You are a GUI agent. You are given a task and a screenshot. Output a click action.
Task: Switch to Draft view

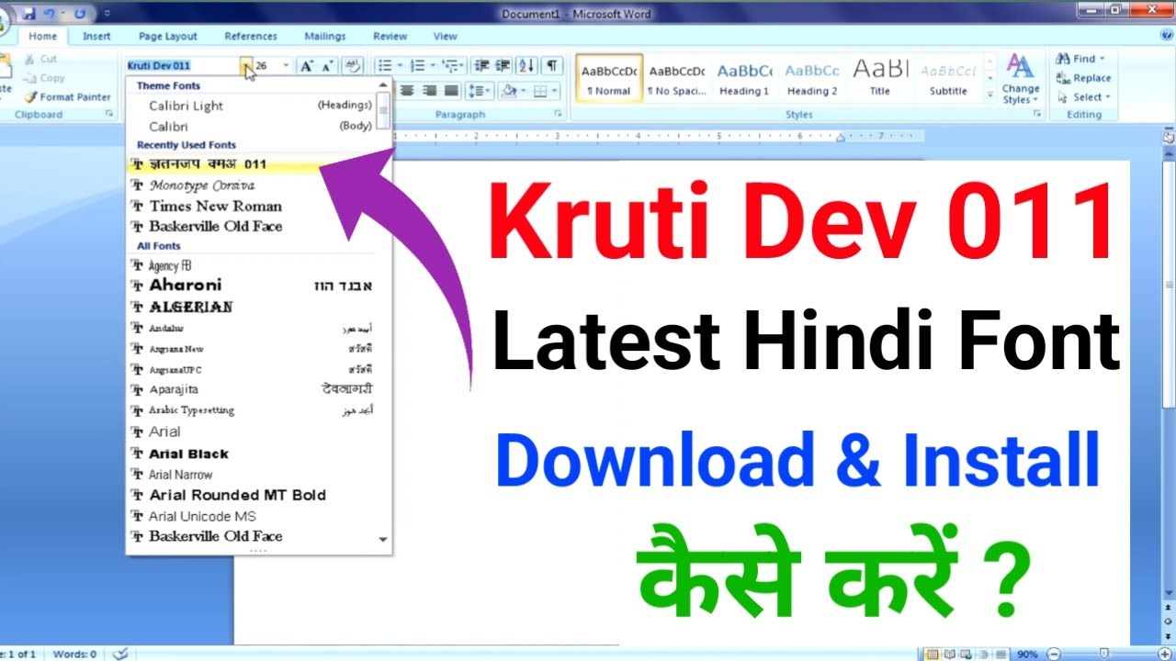(x=1002, y=655)
